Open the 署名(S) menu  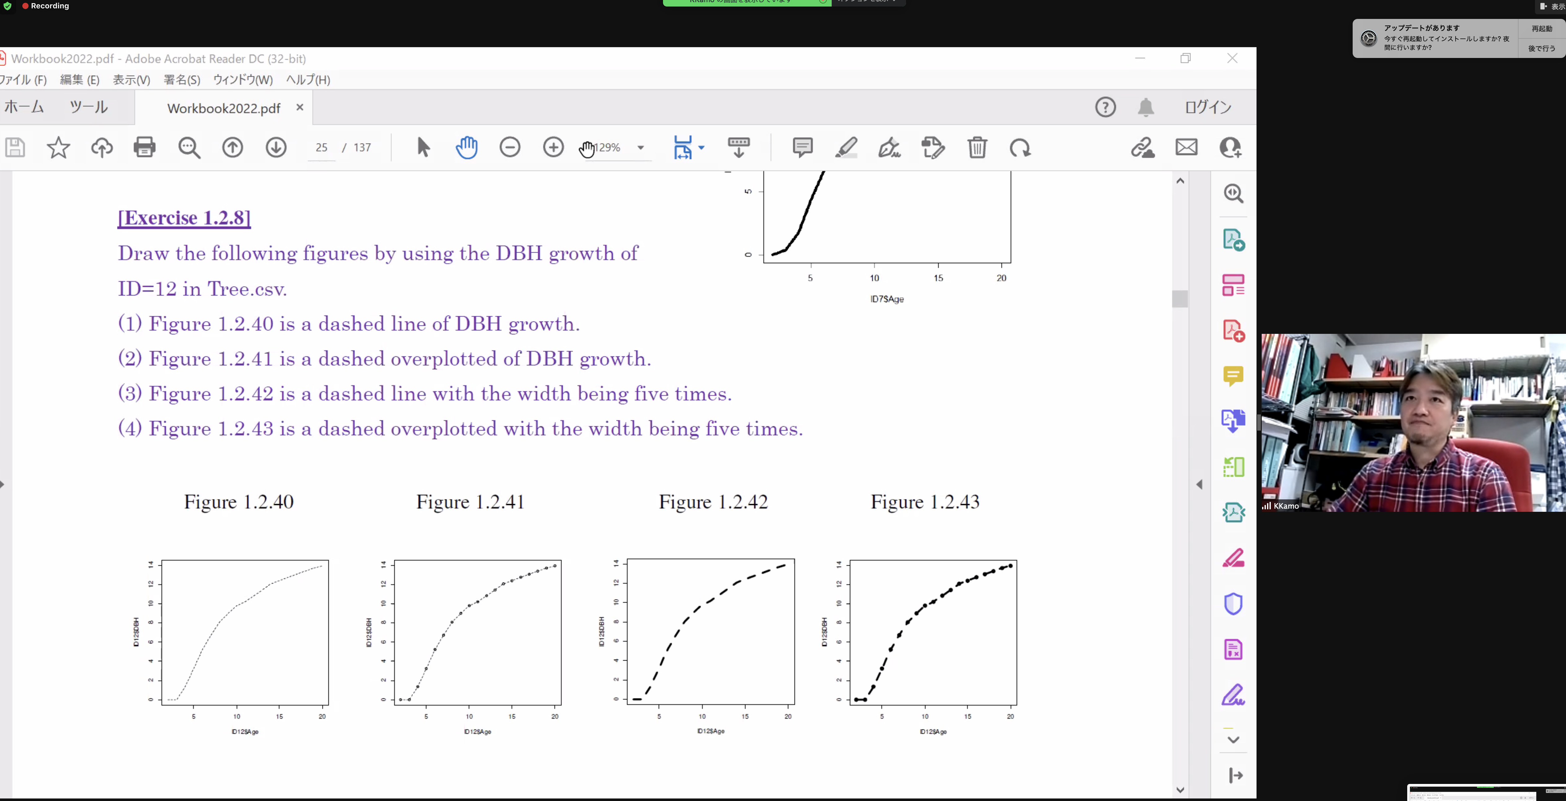pyautogui.click(x=182, y=80)
